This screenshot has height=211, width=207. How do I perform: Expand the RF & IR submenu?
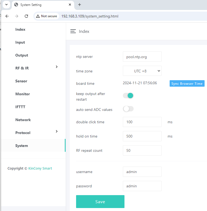pos(56,67)
